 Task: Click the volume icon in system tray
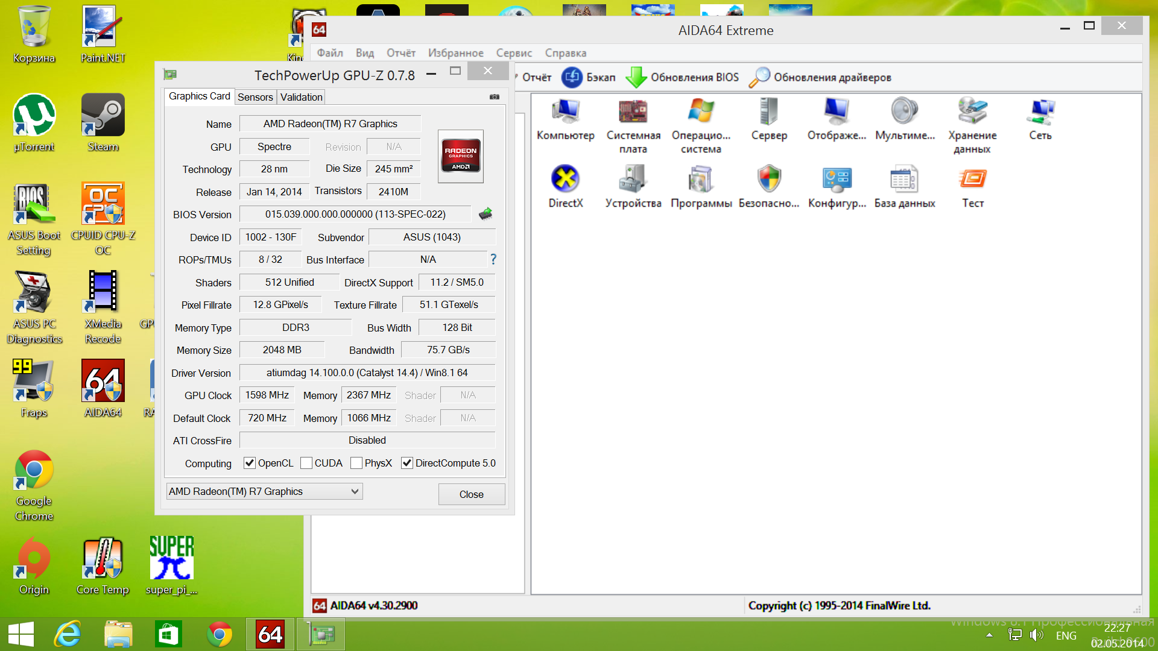[x=1037, y=635]
